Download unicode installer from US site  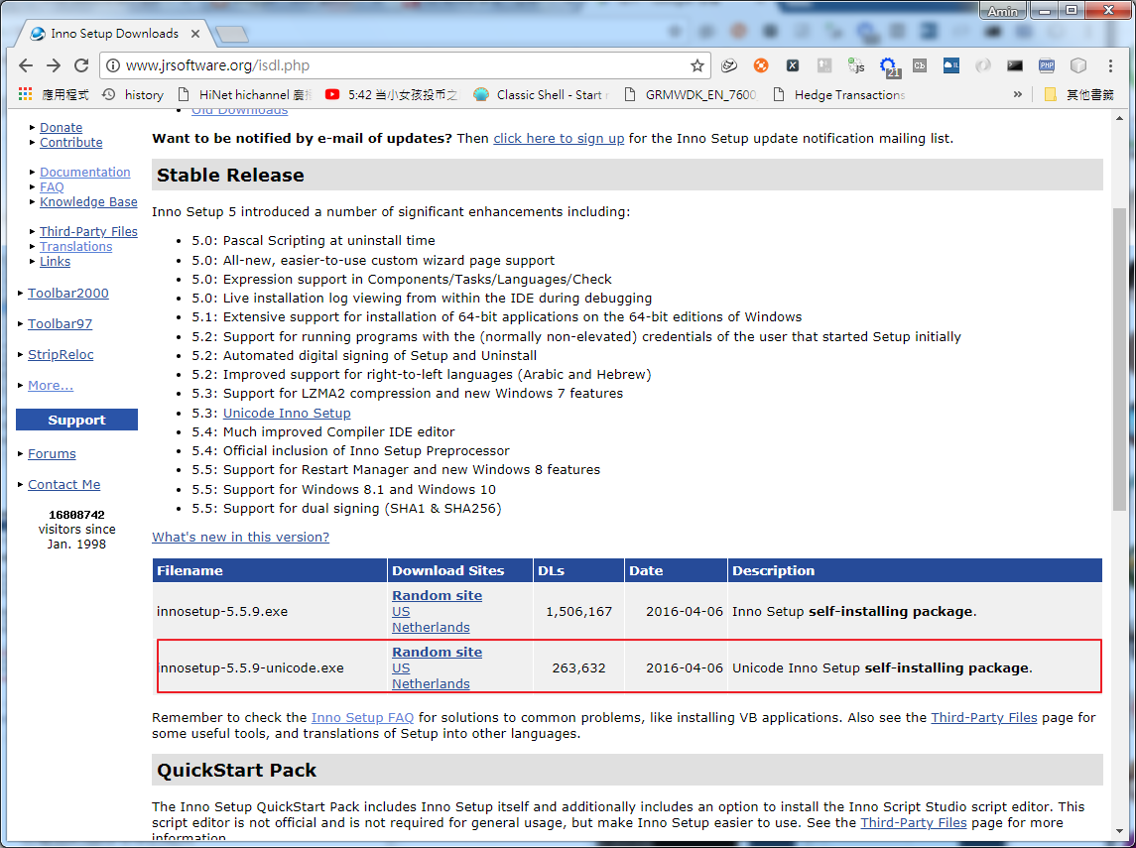click(401, 667)
